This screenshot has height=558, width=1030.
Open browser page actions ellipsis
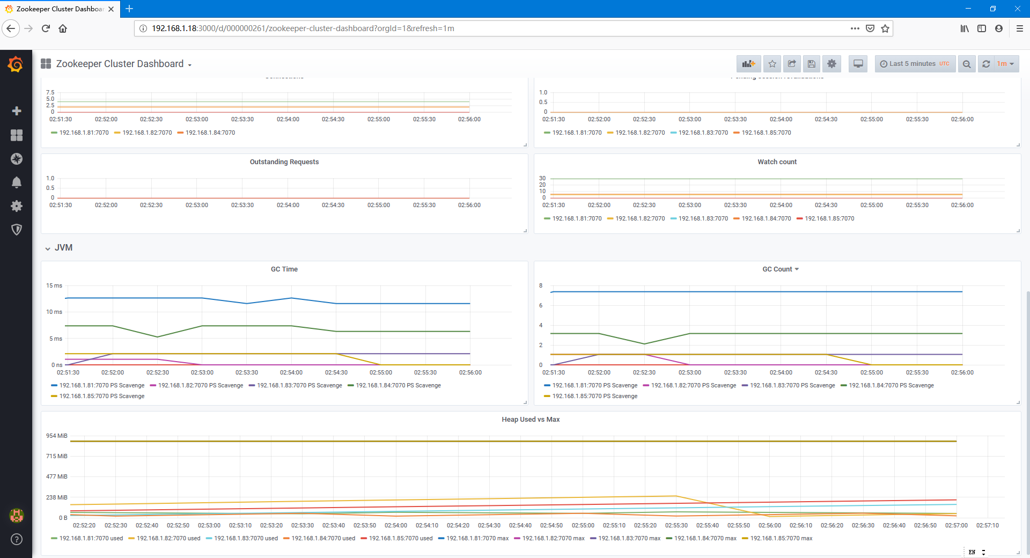pyautogui.click(x=855, y=28)
